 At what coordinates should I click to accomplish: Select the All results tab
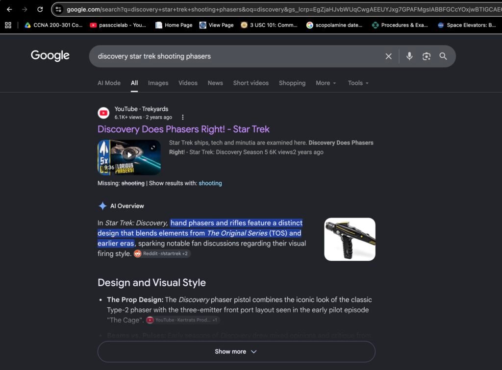coord(134,83)
